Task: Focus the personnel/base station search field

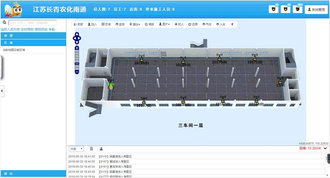Action: [32, 23]
